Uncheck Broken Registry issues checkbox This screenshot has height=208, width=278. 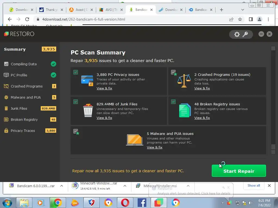click(173, 102)
